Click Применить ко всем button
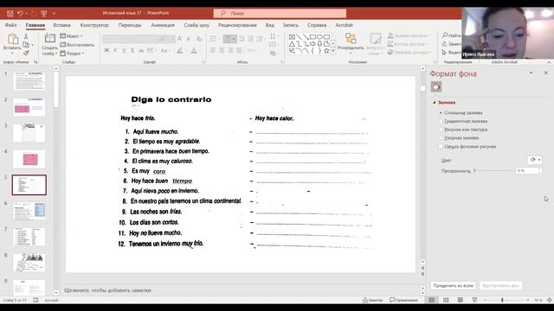The height and width of the screenshot is (311, 554). (453, 286)
